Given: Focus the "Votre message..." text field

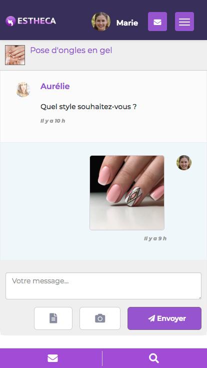Looking at the screenshot, I should coord(103,286).
